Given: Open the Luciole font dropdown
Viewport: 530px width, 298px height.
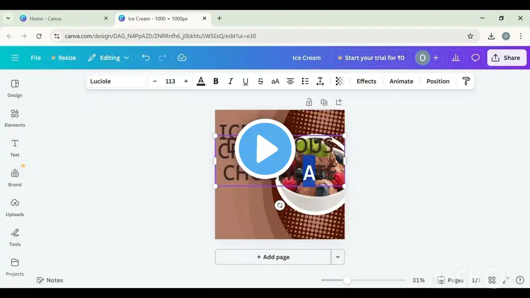Looking at the screenshot, I should [117, 81].
